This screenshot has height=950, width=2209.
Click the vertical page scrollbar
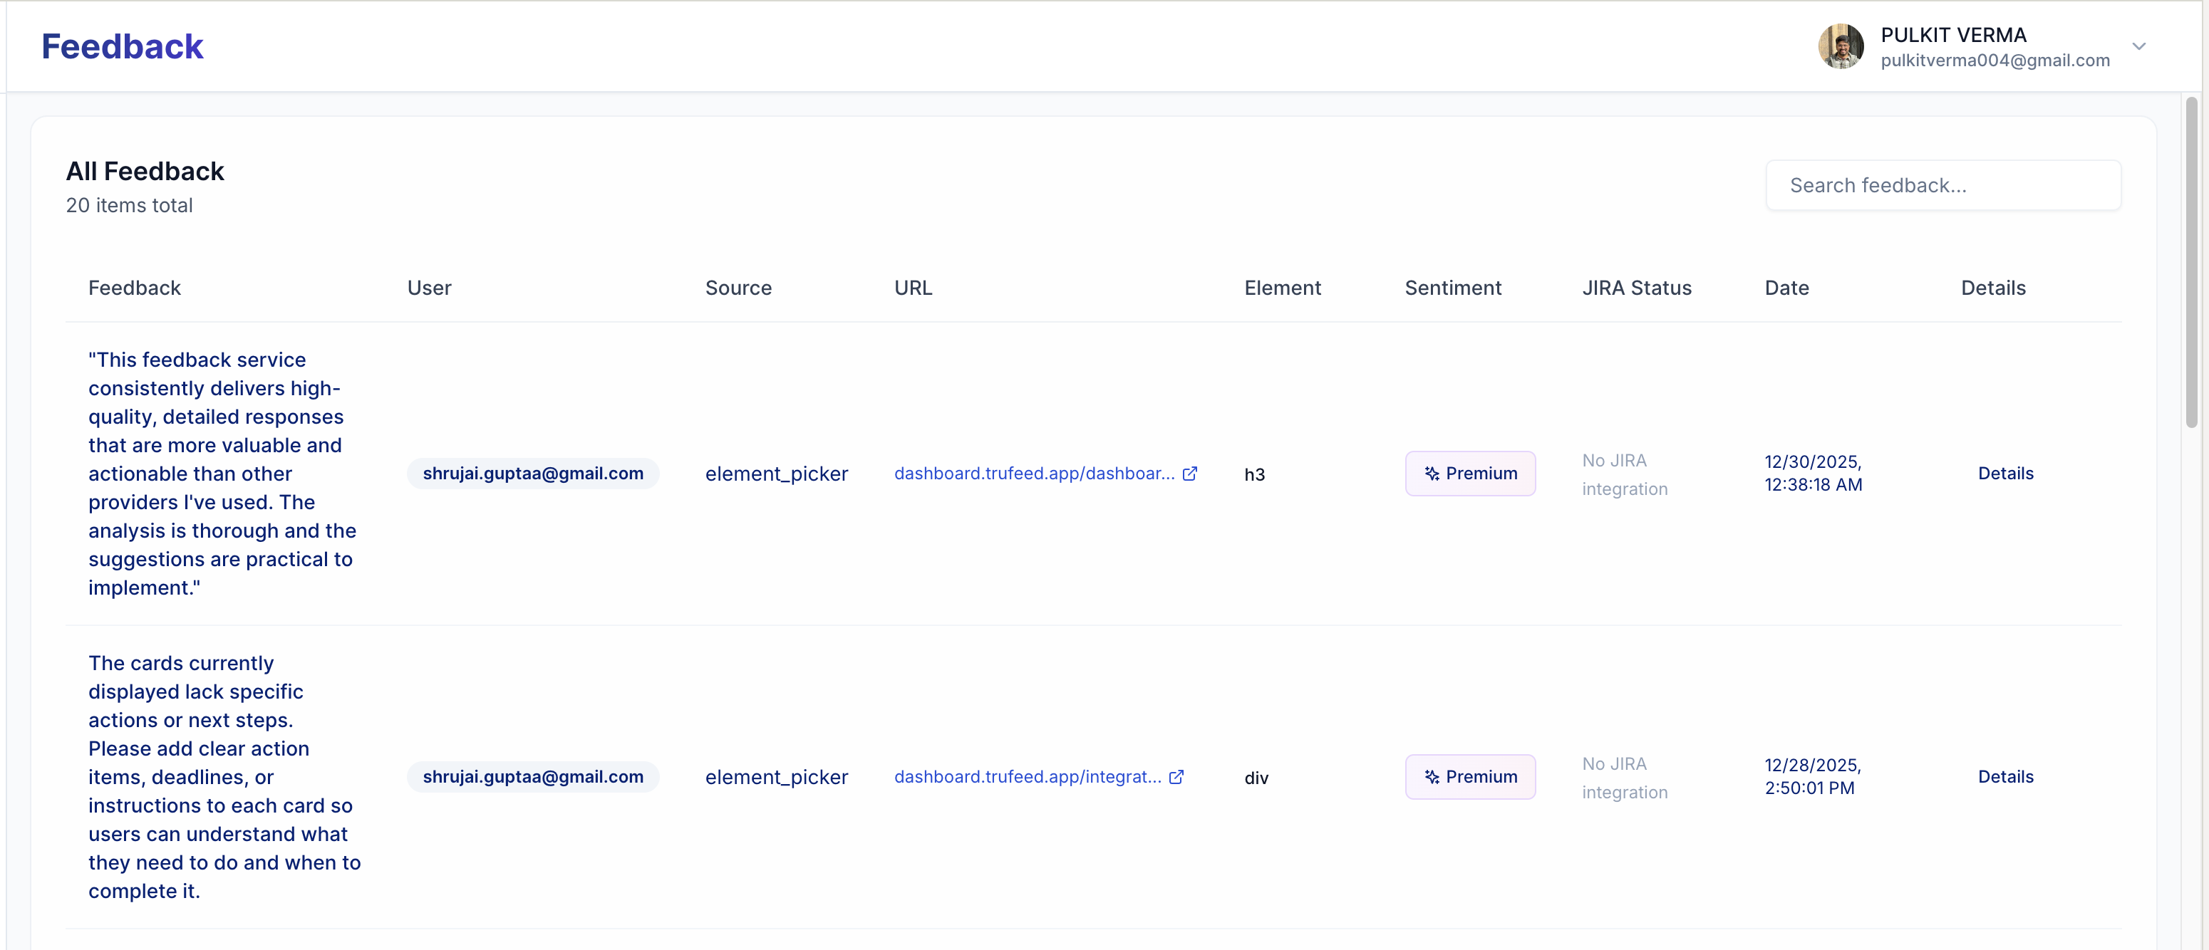click(2191, 262)
